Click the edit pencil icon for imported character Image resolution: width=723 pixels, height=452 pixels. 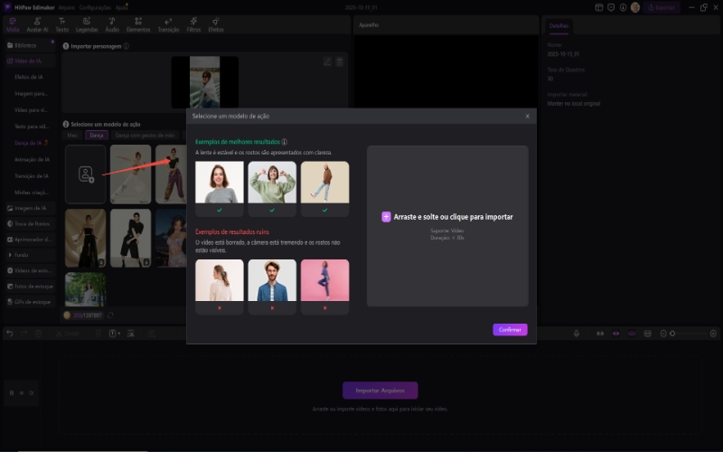point(327,61)
